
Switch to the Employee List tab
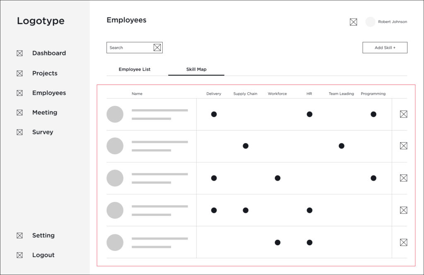135,69
